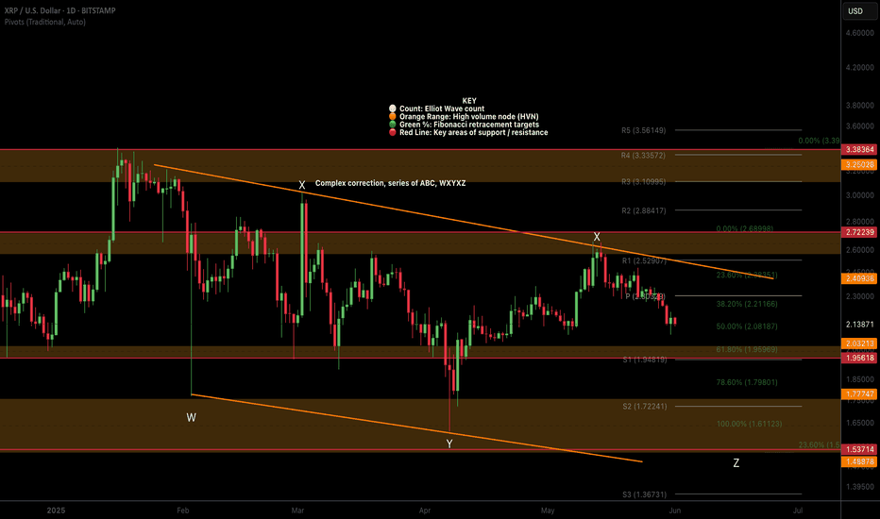Click the R4 (3.33572) pivot label
The height and width of the screenshot is (519, 880).
click(643, 155)
